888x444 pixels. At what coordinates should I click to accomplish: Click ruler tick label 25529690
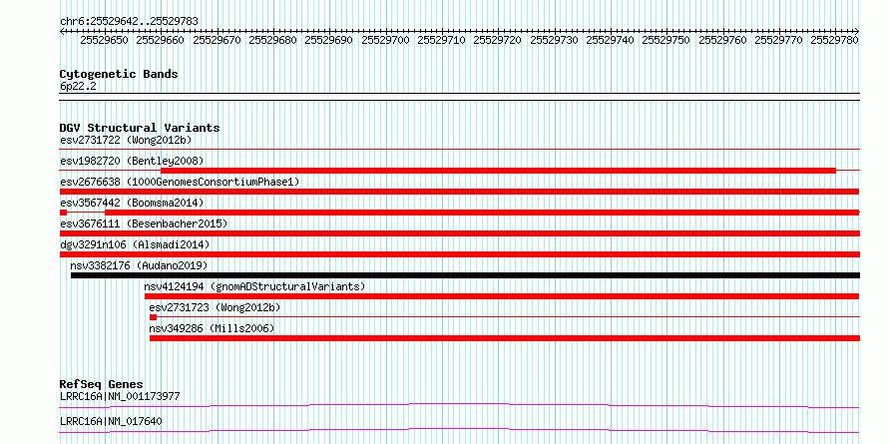click(x=328, y=40)
